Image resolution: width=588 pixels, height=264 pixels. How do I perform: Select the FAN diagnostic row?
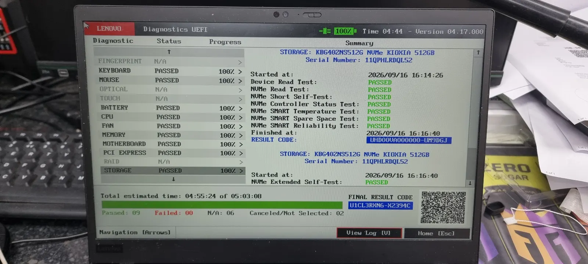(x=172, y=126)
